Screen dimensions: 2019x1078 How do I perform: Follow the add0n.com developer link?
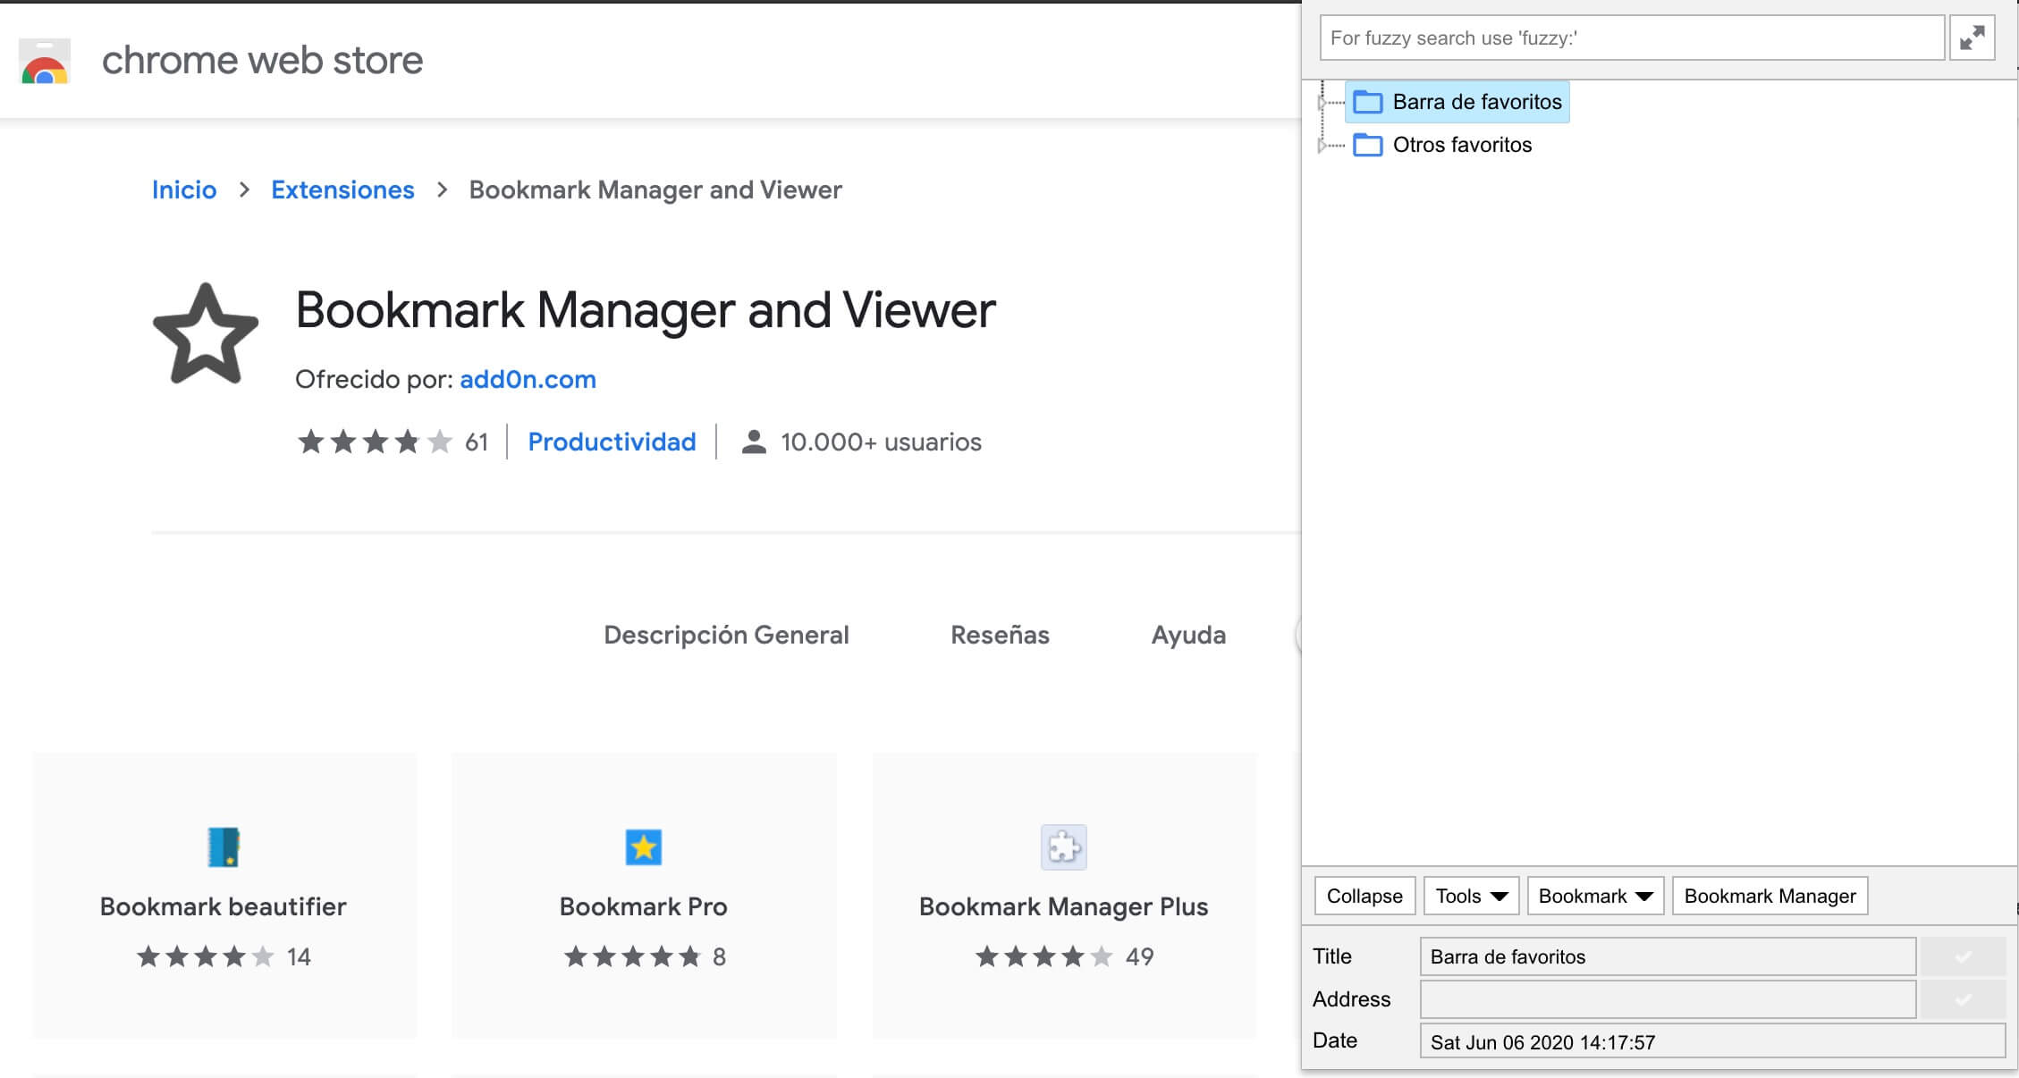pyautogui.click(x=528, y=379)
